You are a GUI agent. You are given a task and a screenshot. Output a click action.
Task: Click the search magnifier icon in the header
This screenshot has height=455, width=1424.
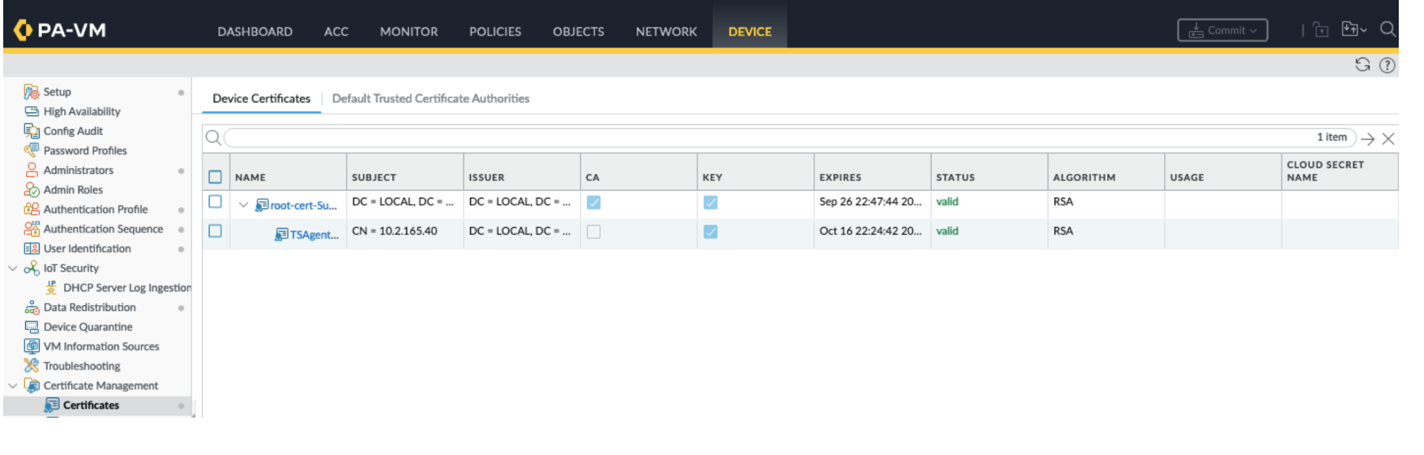point(1387,29)
